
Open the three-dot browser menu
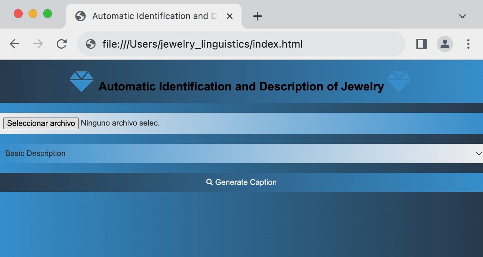(x=468, y=44)
